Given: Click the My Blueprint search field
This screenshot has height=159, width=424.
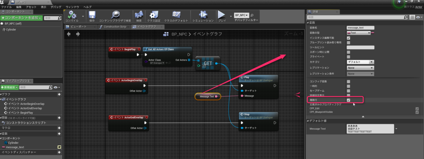Looking at the screenshot, I should click(36, 87).
